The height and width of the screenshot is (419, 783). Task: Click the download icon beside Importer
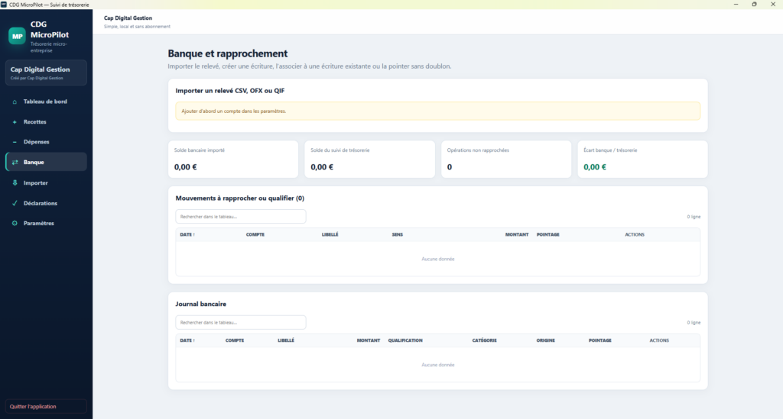point(15,183)
